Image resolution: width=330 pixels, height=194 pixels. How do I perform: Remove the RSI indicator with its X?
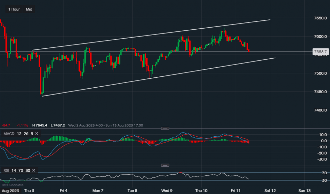coord(34,170)
